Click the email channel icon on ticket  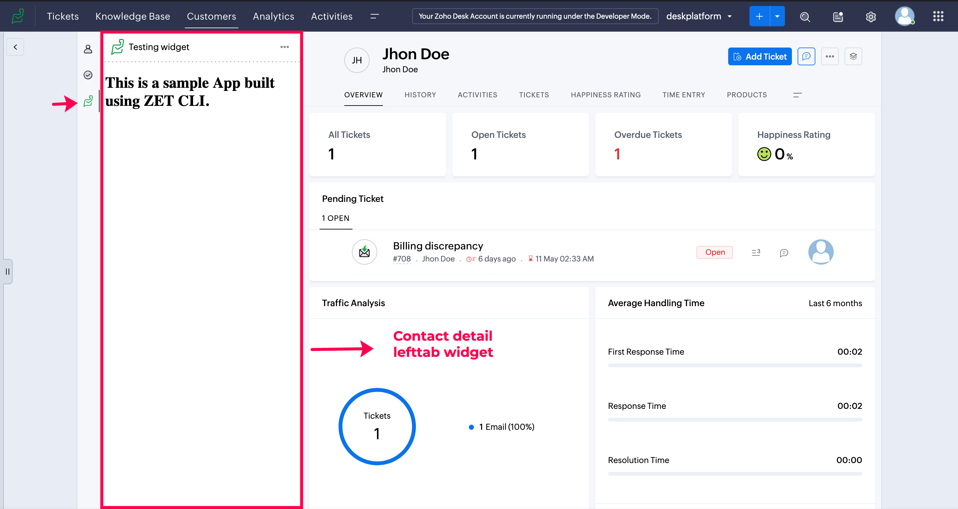[364, 252]
